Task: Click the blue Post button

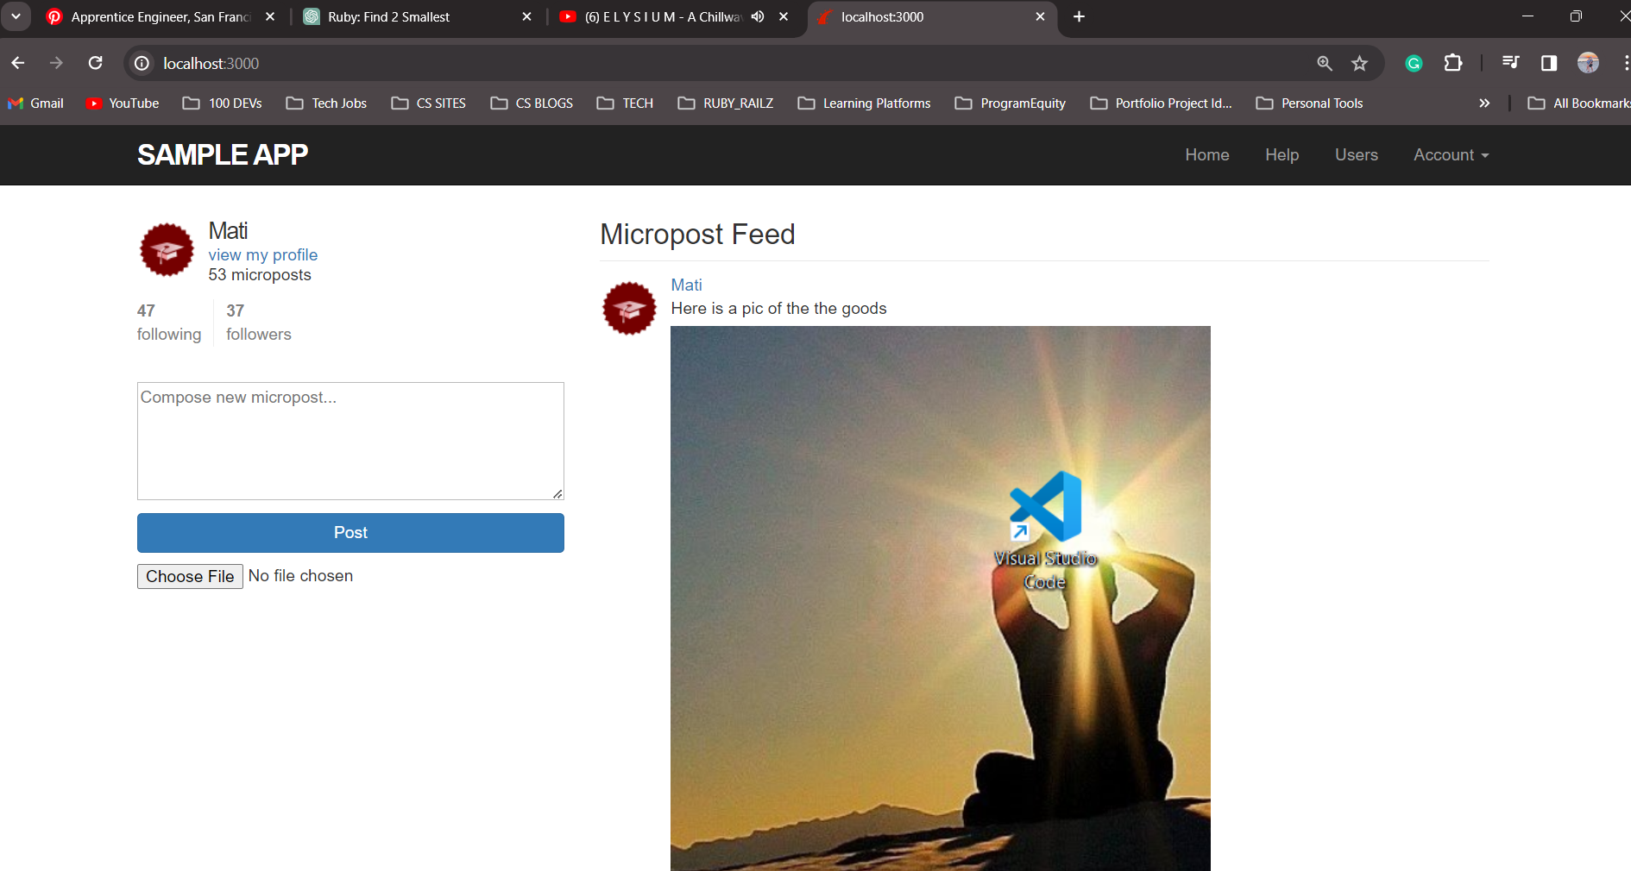Action: click(350, 533)
